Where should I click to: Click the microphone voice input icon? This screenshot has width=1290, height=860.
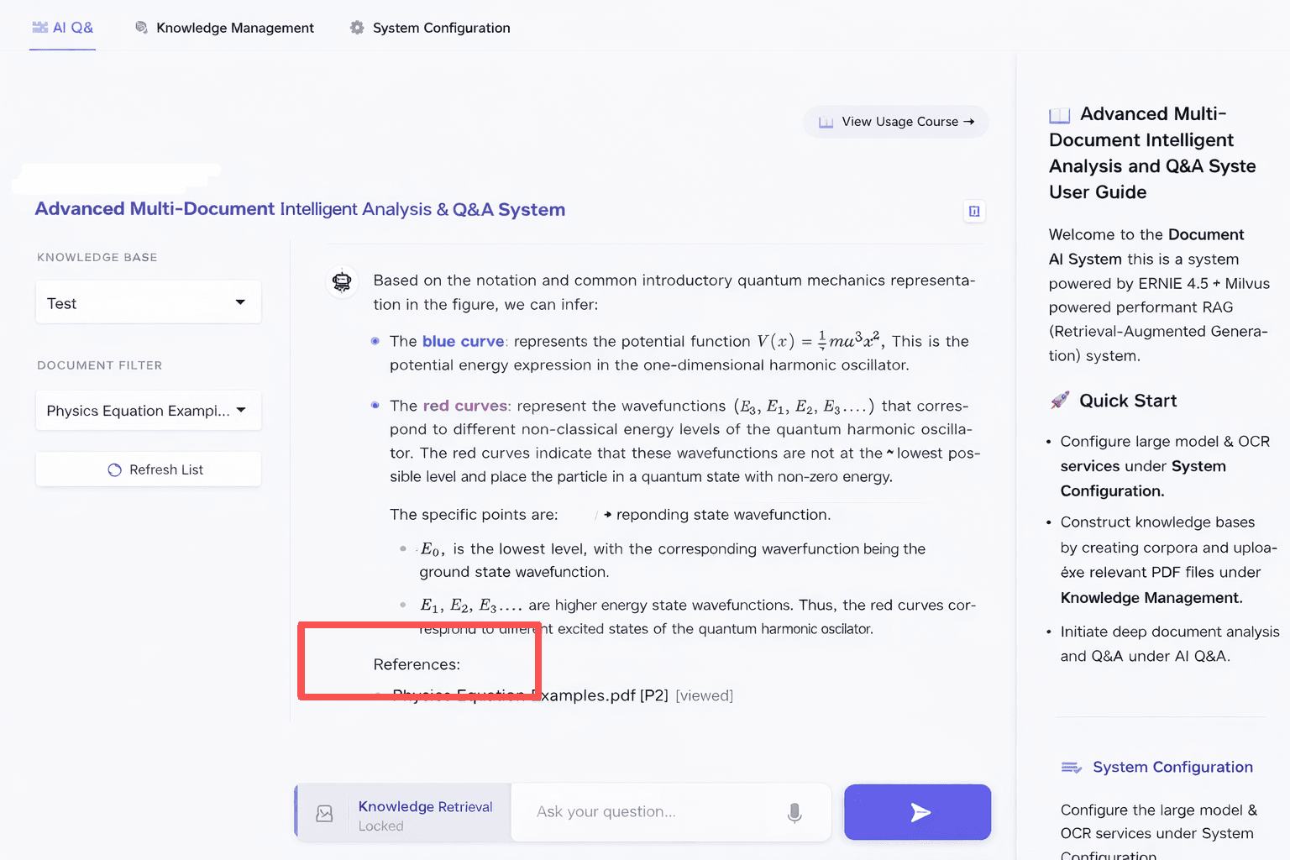[794, 812]
